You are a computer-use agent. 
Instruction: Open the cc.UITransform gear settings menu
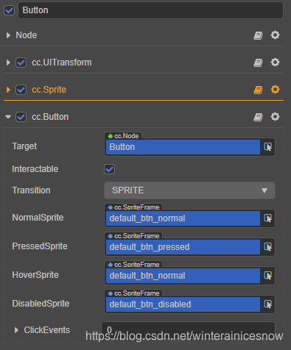point(275,63)
